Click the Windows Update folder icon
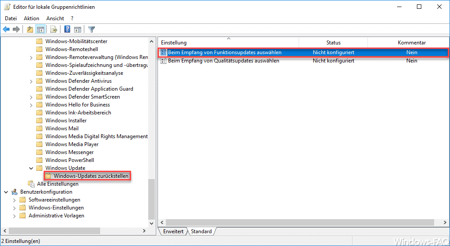 point(39,168)
